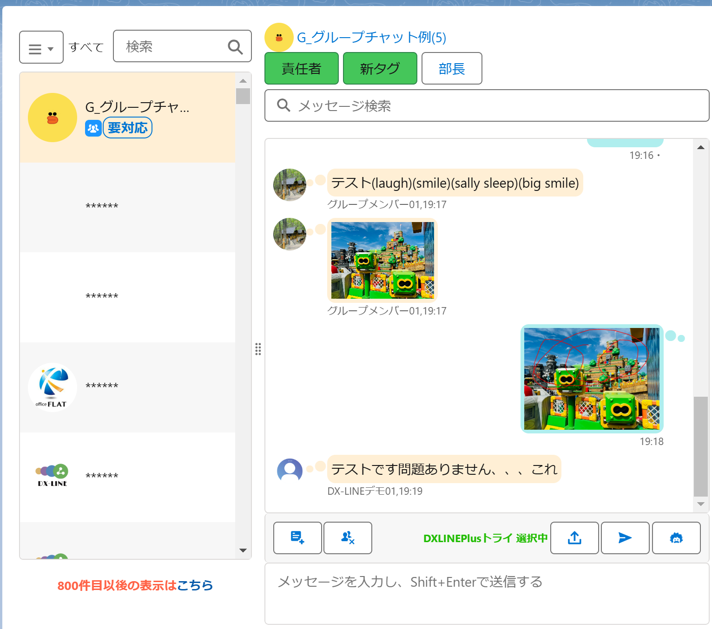
Task: Open the hamburger filter dropdown menu
Action: tap(41, 47)
